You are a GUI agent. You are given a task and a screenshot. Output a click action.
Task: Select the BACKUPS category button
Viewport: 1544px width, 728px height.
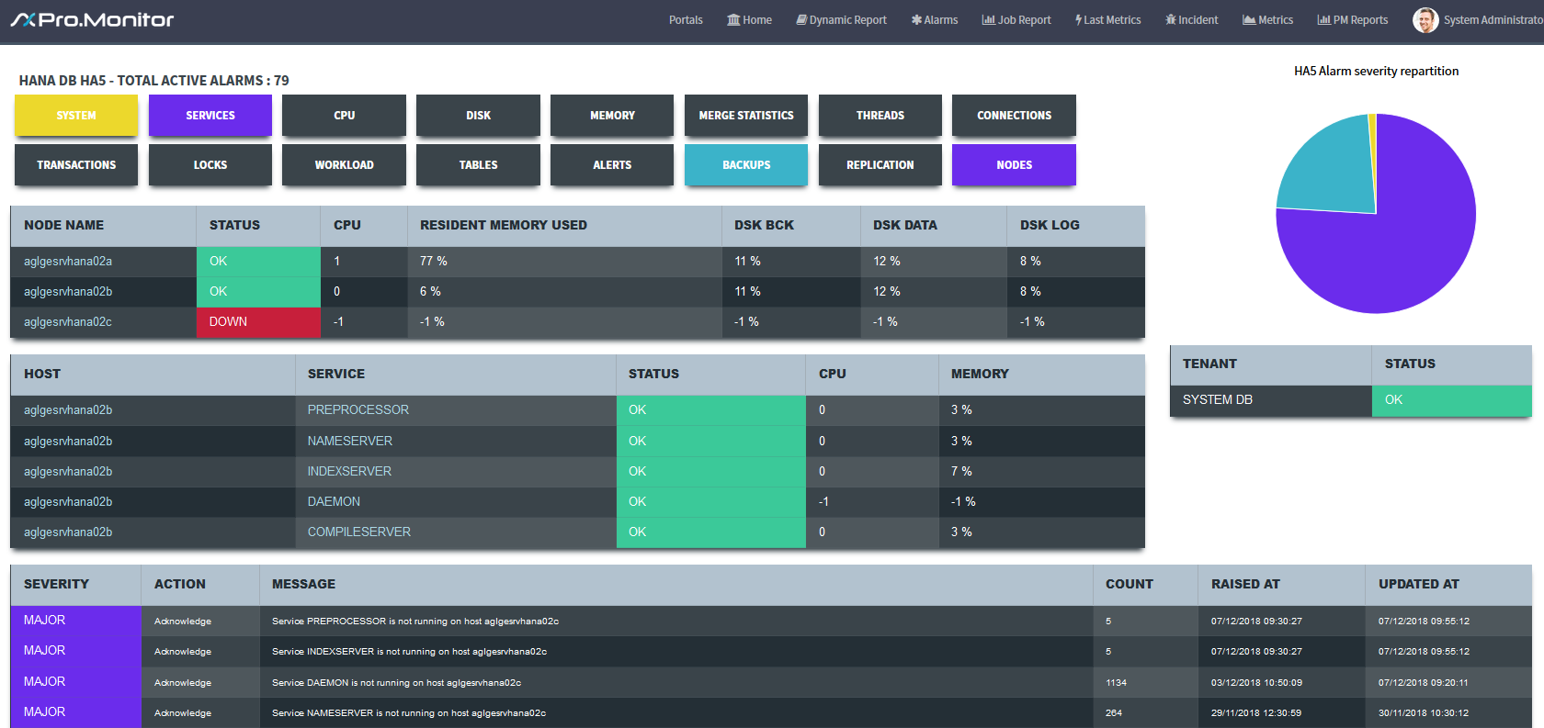(x=746, y=165)
